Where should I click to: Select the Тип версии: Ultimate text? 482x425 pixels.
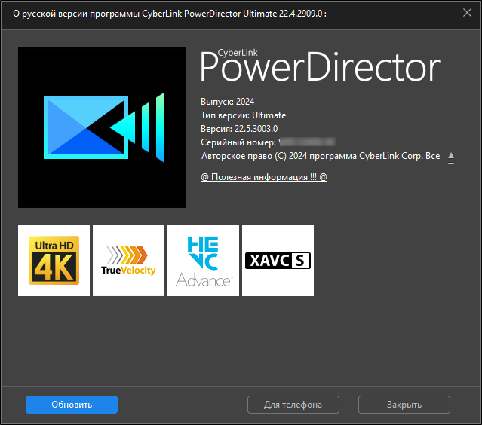243,115
